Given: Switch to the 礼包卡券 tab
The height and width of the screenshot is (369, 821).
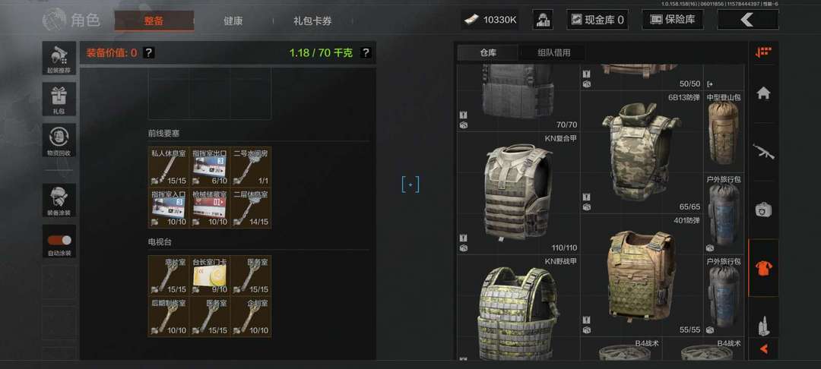Looking at the screenshot, I should point(312,21).
